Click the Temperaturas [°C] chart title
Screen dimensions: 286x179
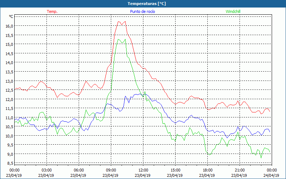tap(147, 4)
